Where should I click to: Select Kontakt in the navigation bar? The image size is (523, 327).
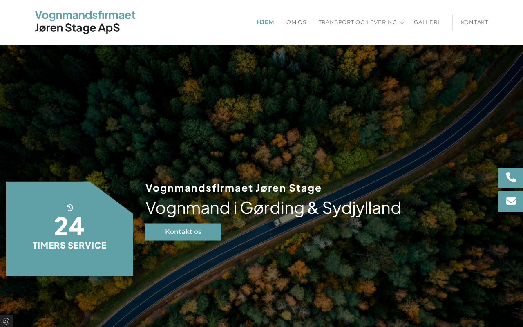(474, 22)
